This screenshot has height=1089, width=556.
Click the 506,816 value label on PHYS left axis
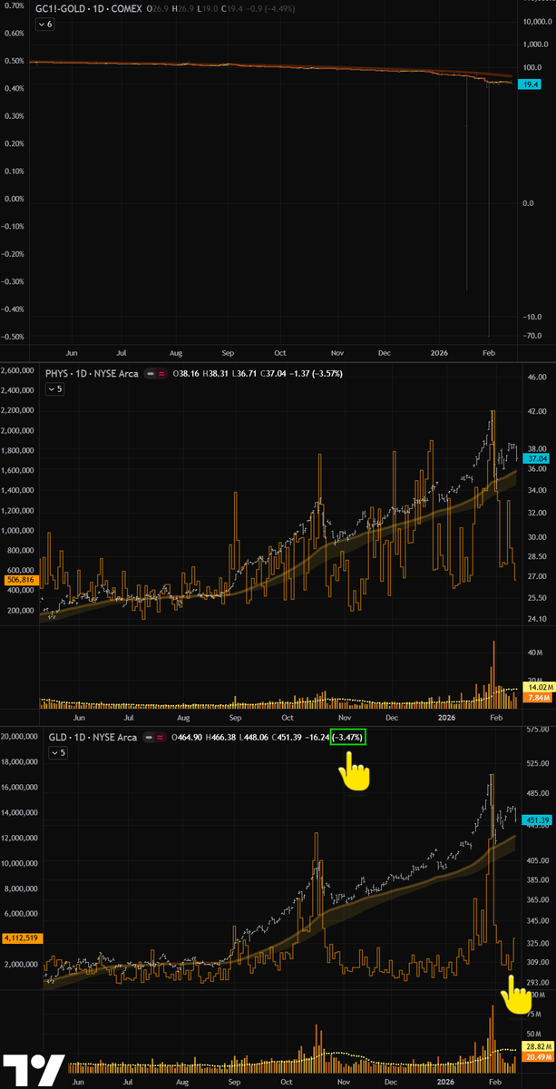pyautogui.click(x=20, y=578)
